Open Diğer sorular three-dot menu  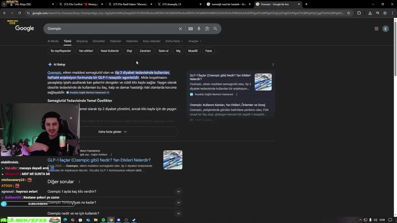(x=79, y=182)
